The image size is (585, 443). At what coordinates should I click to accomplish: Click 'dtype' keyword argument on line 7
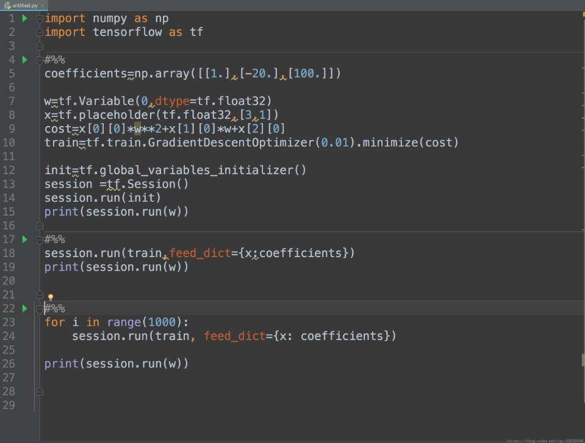coord(172,101)
